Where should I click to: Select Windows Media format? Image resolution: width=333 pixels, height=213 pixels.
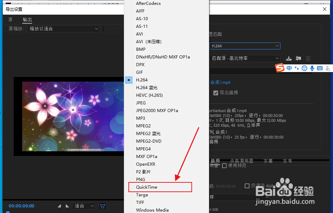click(x=152, y=210)
